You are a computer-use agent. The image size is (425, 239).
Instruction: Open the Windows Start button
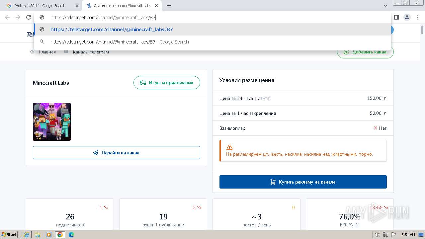(x=9, y=234)
